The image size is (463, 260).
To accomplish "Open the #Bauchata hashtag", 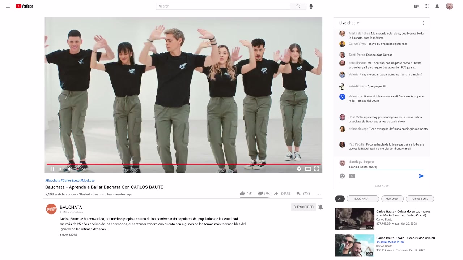I will coord(52,181).
